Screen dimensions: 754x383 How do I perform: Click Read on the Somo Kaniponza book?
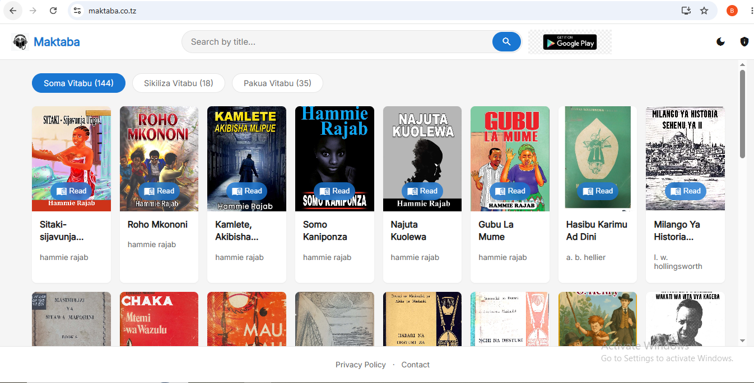click(x=334, y=191)
